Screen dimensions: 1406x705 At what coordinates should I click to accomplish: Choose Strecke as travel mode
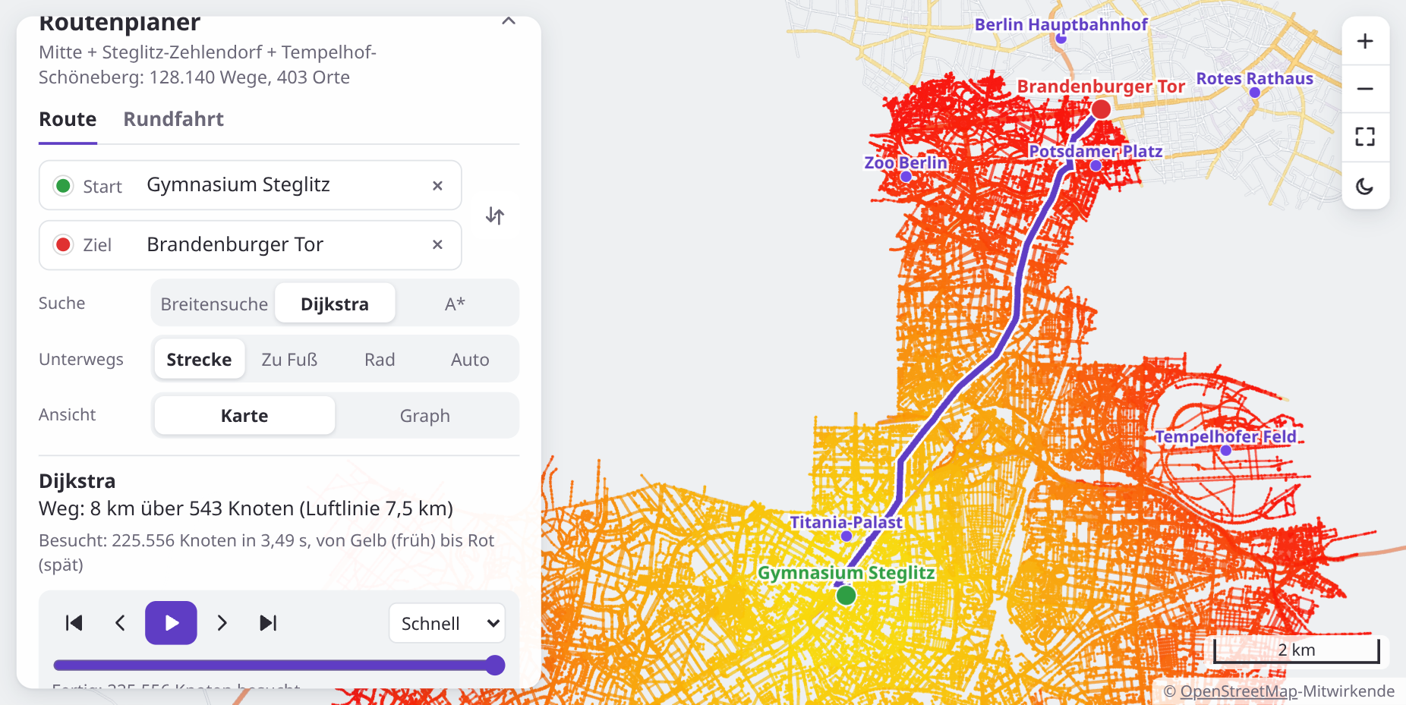(x=199, y=360)
